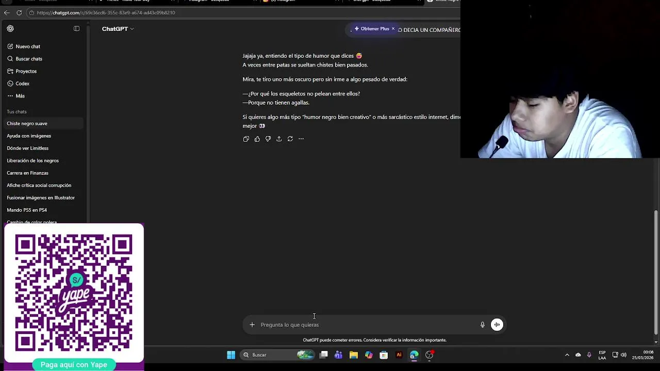The width and height of the screenshot is (660, 371).
Task: Open the chat Chiste negro suave
Action: (x=44, y=124)
